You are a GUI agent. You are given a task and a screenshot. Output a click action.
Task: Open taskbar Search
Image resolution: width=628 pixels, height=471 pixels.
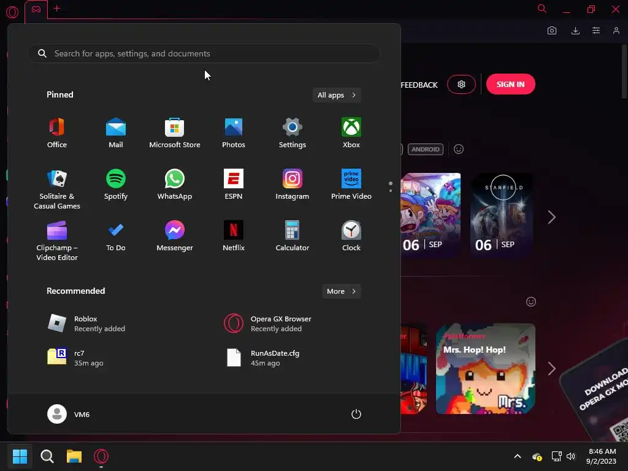click(x=47, y=456)
